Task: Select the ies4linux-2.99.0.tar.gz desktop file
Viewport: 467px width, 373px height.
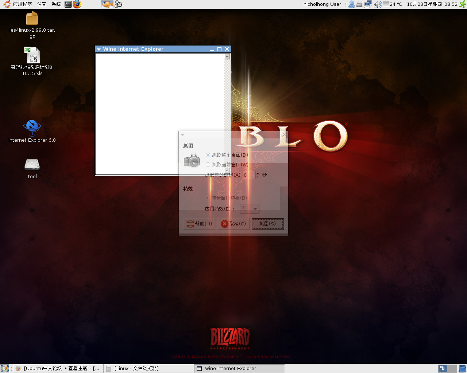Action: pos(32,25)
